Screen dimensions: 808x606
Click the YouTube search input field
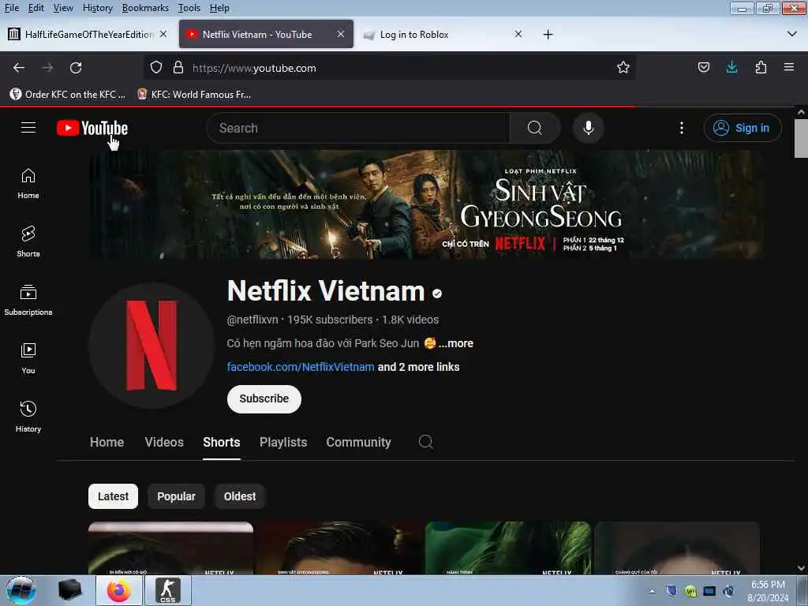tap(358, 128)
